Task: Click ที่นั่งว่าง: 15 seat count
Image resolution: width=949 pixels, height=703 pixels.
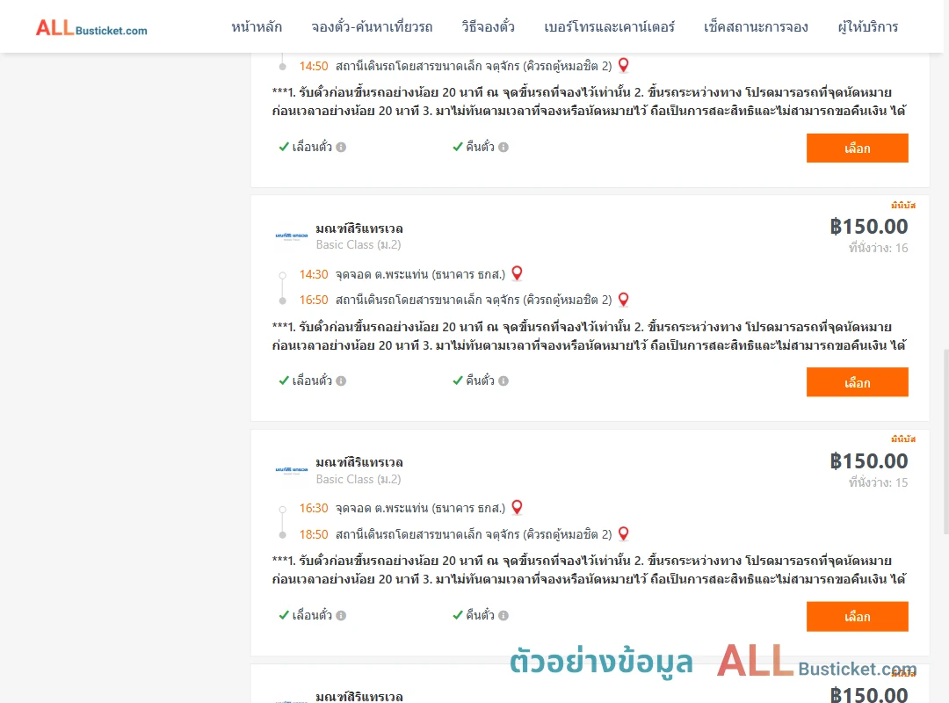Action: pos(878,482)
